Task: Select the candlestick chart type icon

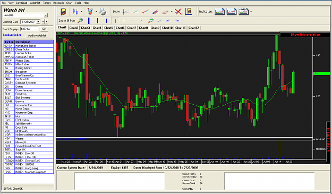Action: point(75,12)
